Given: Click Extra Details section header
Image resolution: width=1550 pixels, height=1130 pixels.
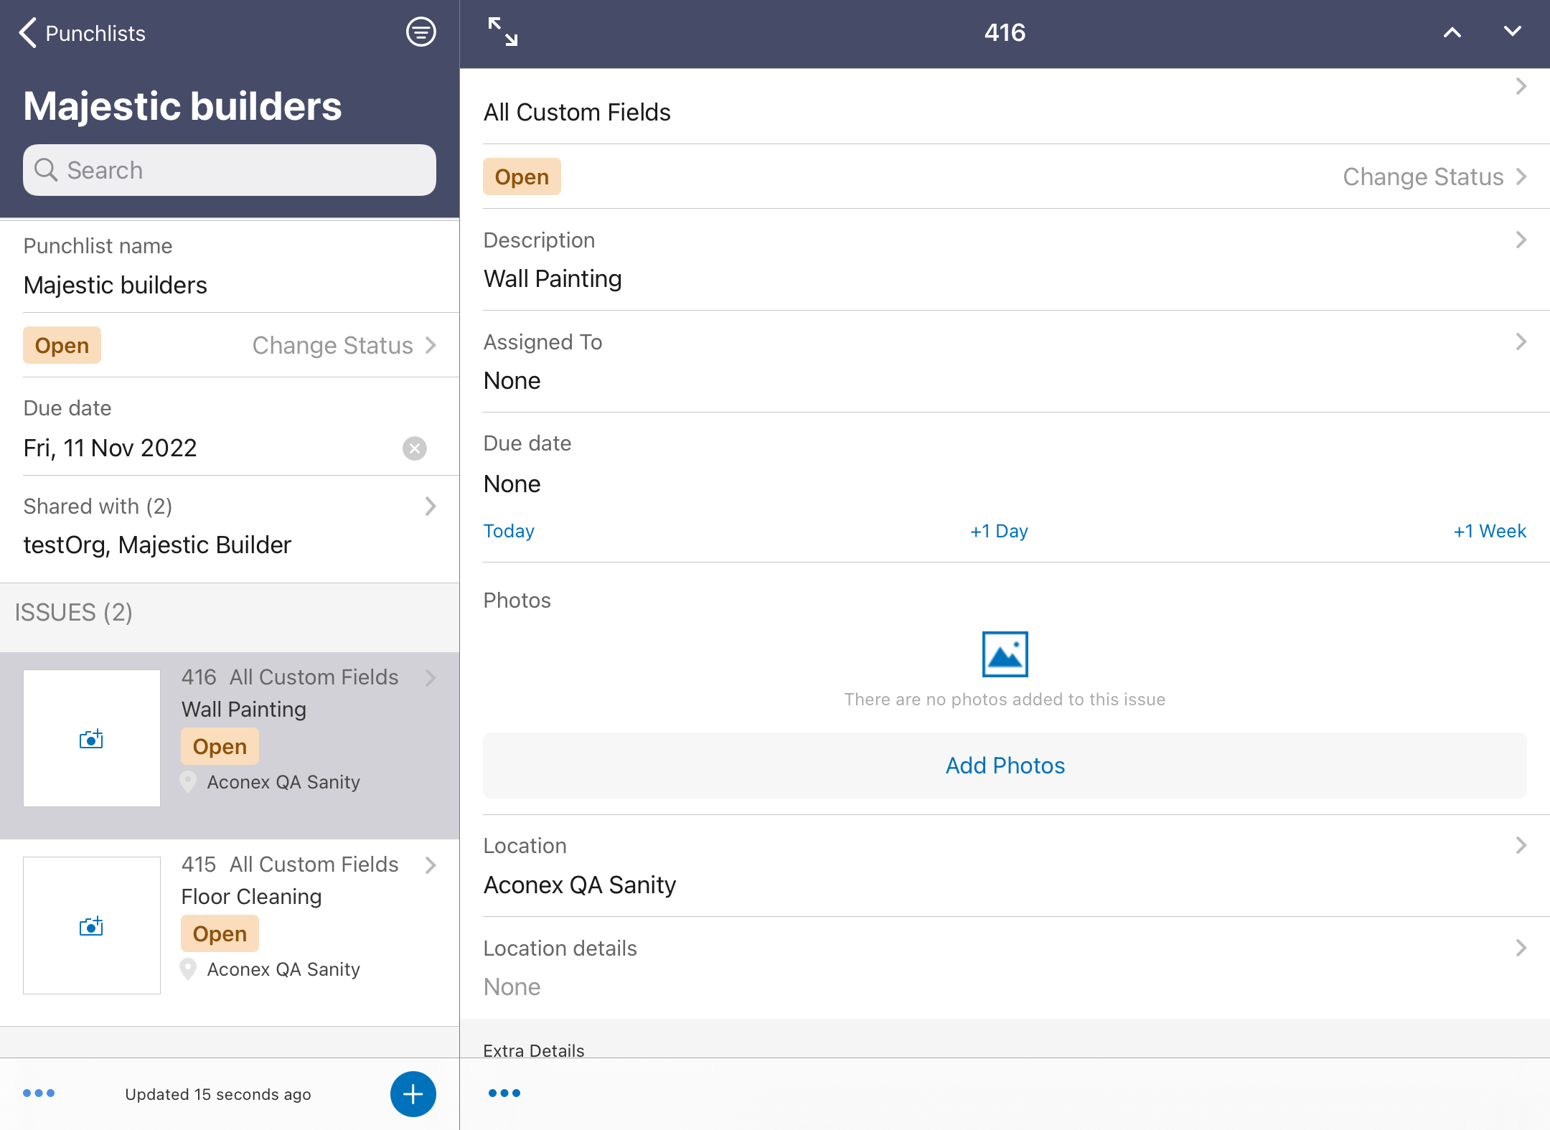Looking at the screenshot, I should click(534, 1050).
